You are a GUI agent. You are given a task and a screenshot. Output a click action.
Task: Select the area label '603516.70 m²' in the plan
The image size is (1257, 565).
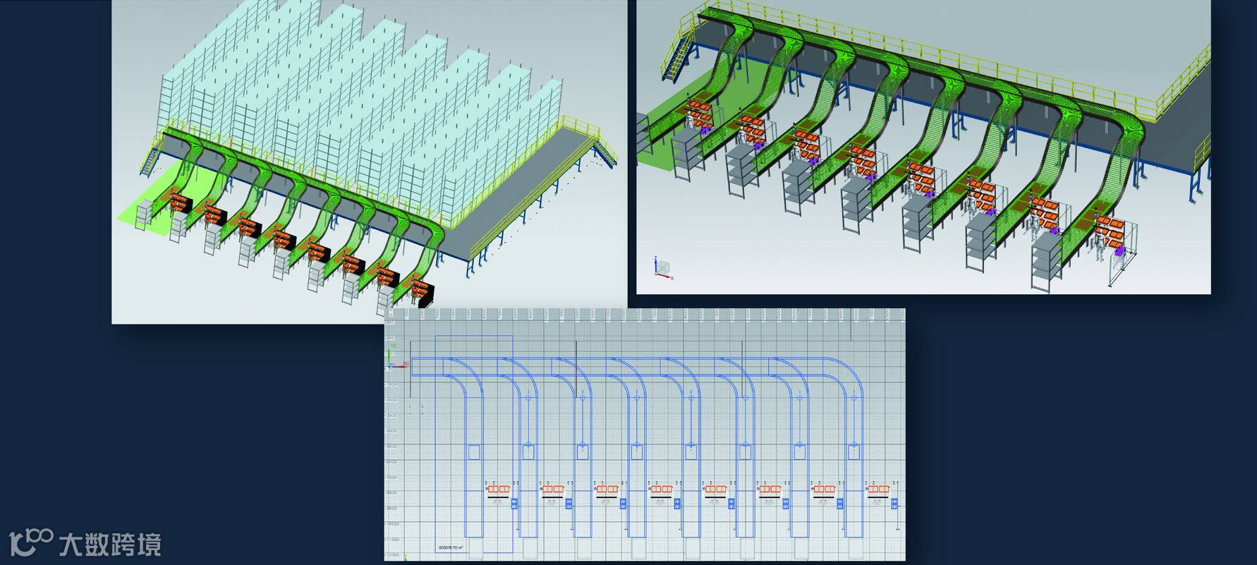(451, 547)
